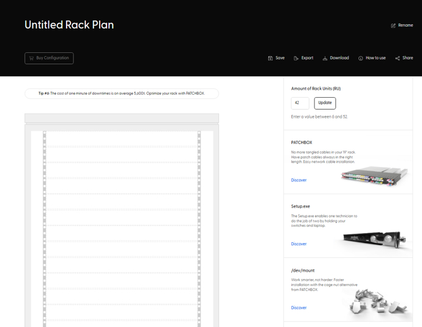This screenshot has width=422, height=327.
Task: Open the Discover link under Setup.exe
Action: pyautogui.click(x=299, y=244)
